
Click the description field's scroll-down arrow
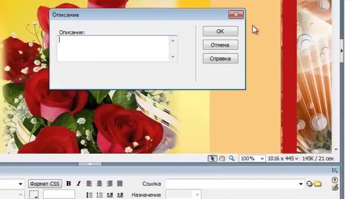click(173, 56)
